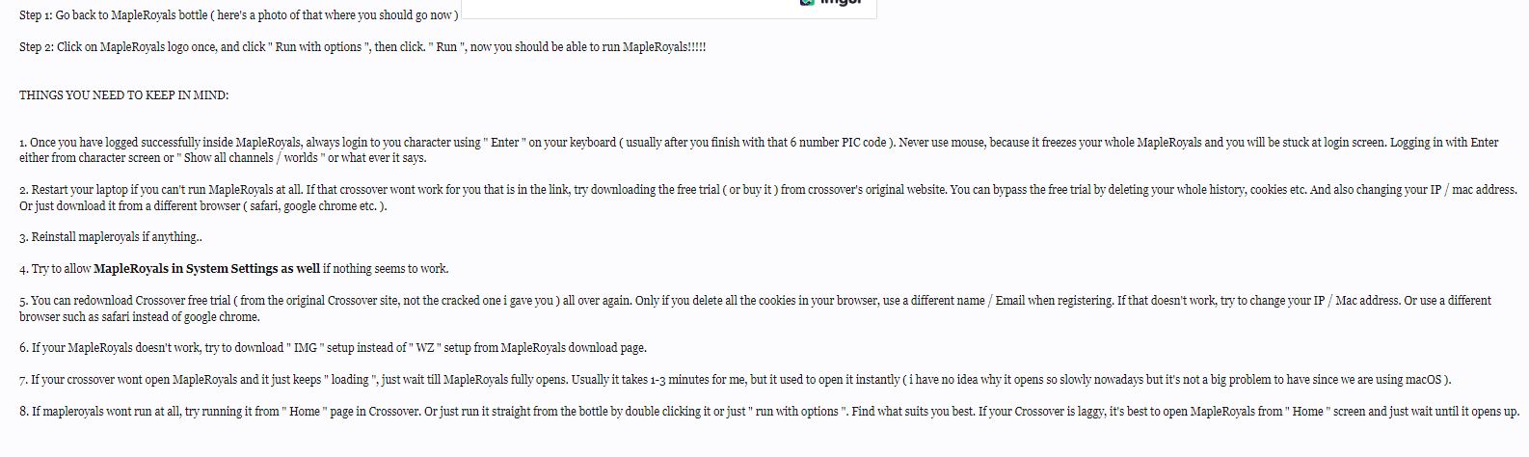The width and height of the screenshot is (1529, 457).
Task: Click tip 3 "Reinstall mapleroyals if anything"
Action: 111,237
